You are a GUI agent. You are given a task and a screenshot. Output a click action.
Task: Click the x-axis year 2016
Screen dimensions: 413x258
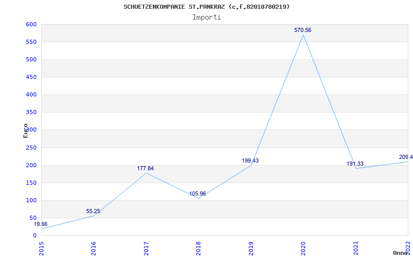point(93,249)
